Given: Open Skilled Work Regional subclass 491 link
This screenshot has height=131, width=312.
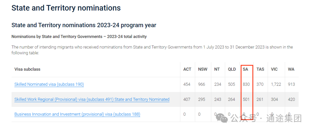Looking at the screenshot, I should coord(92,99).
